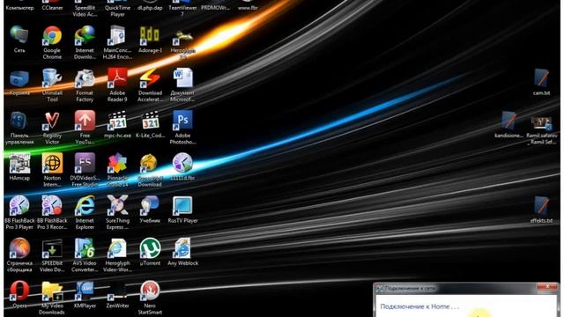This screenshot has width=564, height=317.
Task: Click the 'Подключение к Home' status text
Action: [x=419, y=306]
